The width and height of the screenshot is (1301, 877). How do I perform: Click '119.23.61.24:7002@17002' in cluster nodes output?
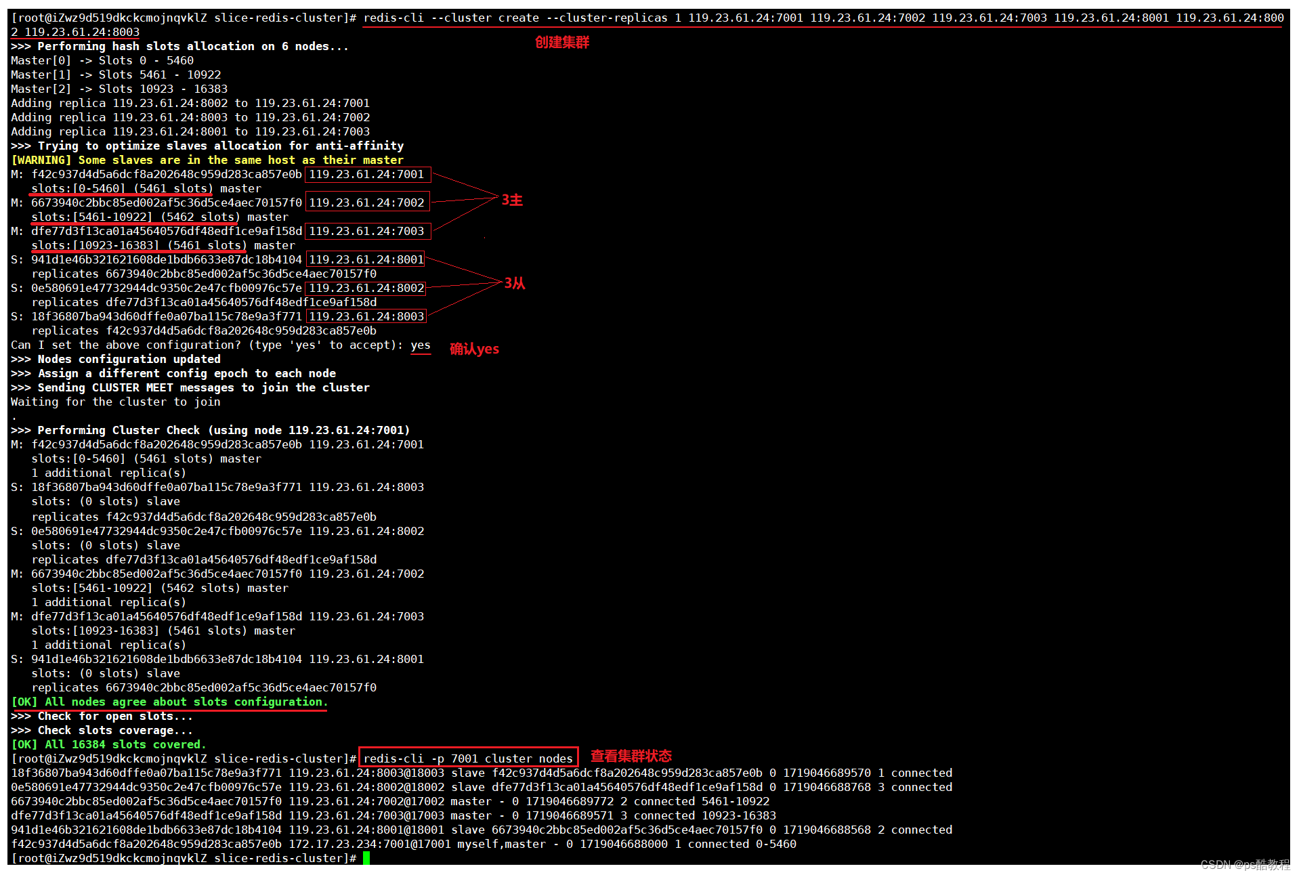coord(366,801)
